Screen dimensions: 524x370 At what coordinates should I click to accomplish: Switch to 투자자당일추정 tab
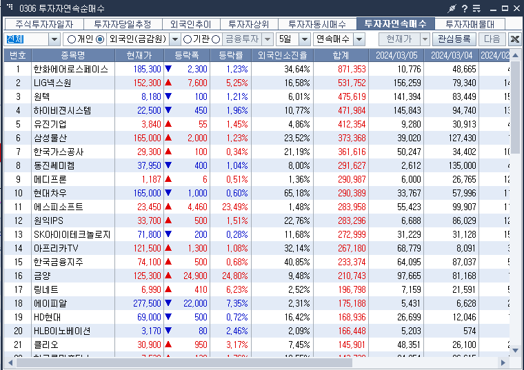click(123, 24)
